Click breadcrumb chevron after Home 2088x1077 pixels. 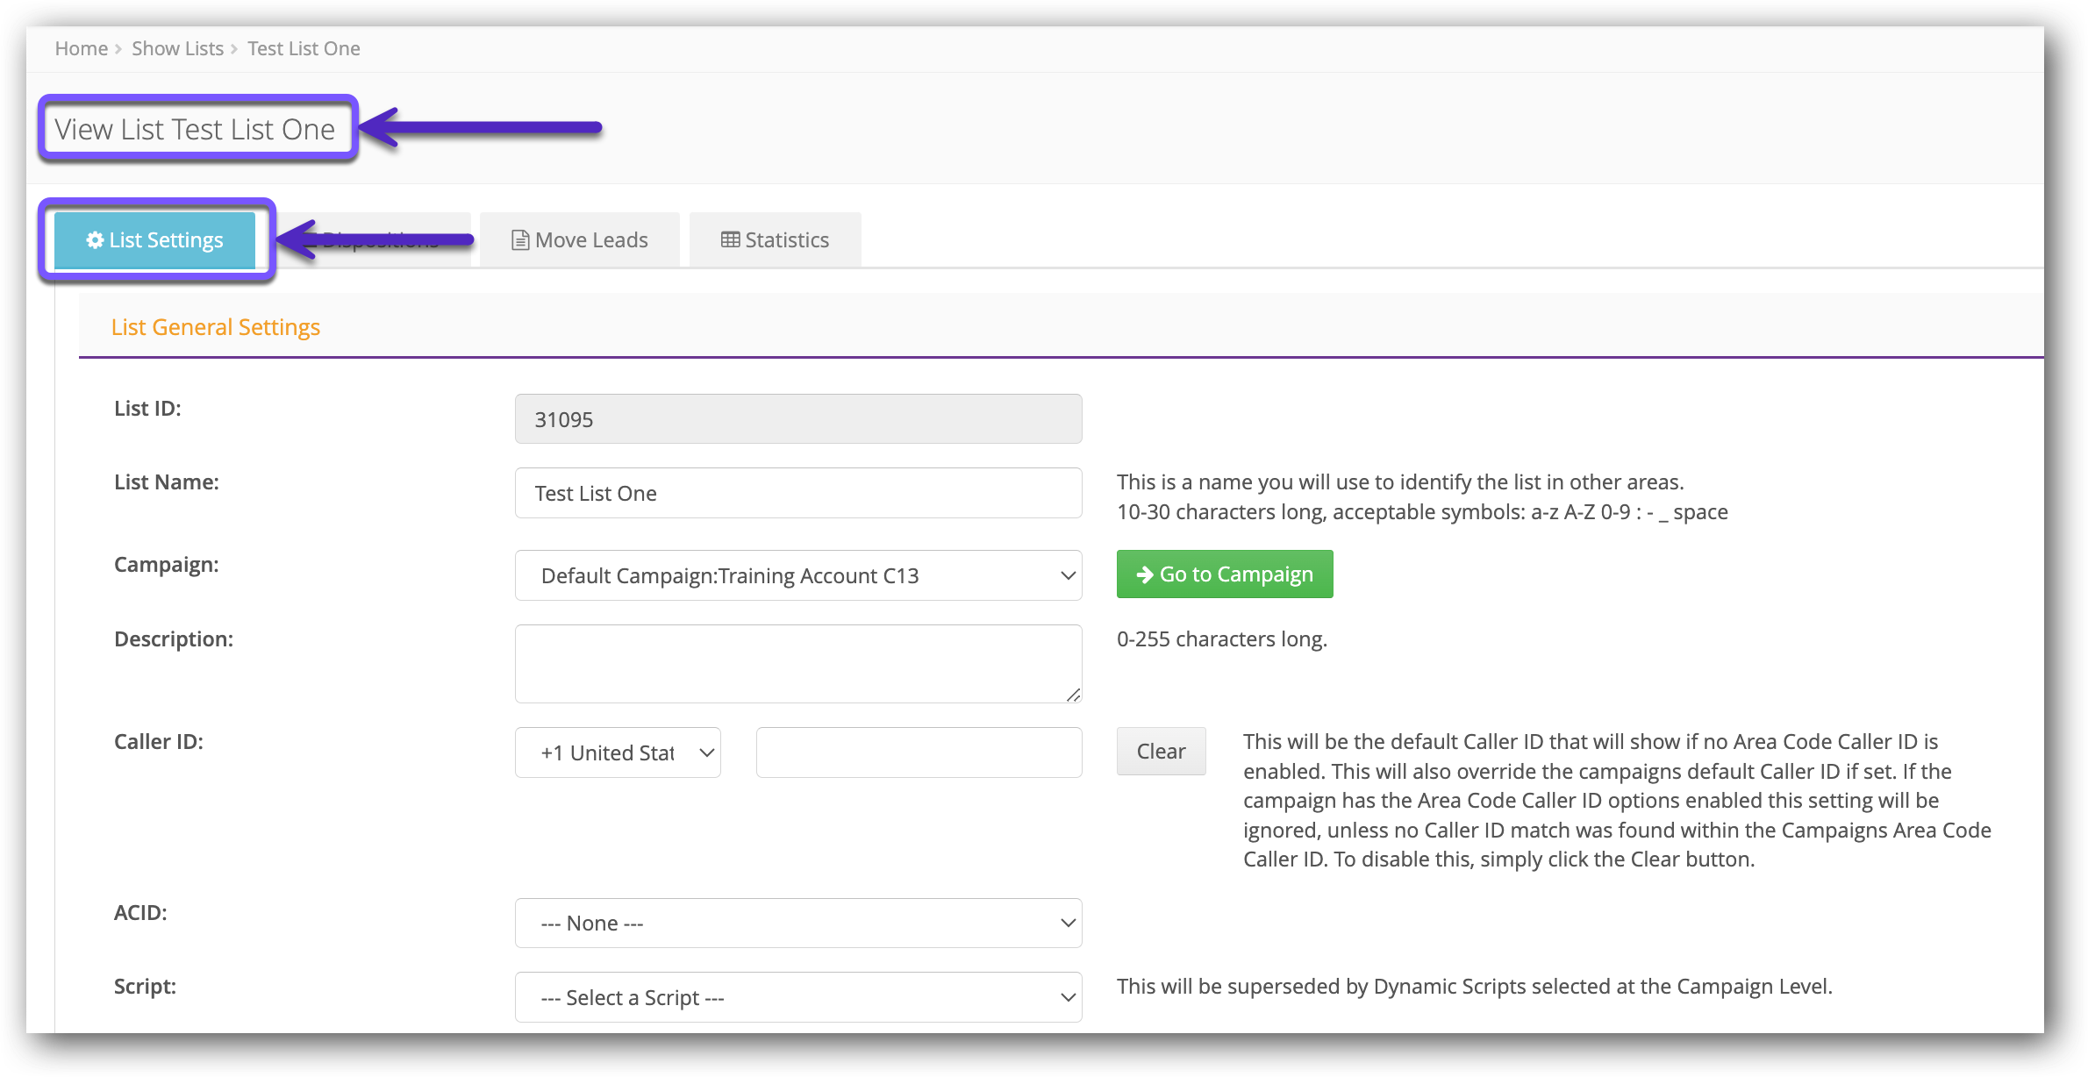pyautogui.click(x=118, y=49)
